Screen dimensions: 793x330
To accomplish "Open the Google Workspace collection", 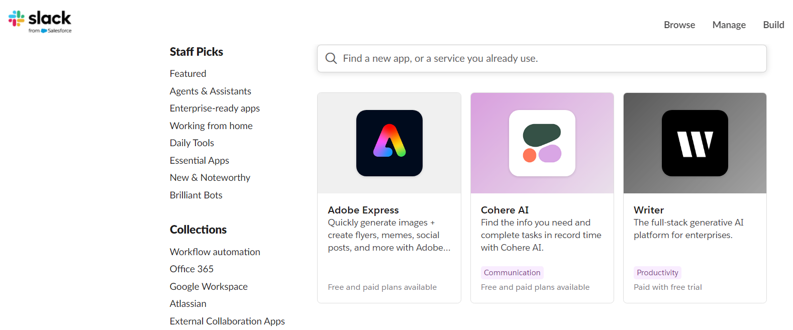I will [x=209, y=286].
